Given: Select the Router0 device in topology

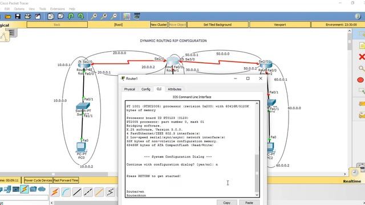Looking at the screenshot, I should (x=84, y=65).
